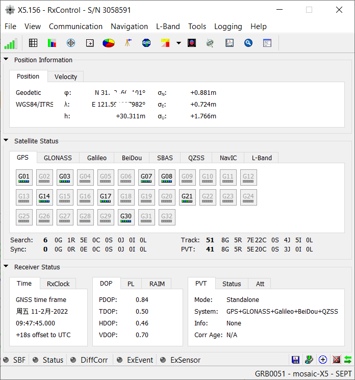The height and width of the screenshot is (380, 355).
Task: Switch to the QZSS satellite tab
Action: (196, 158)
